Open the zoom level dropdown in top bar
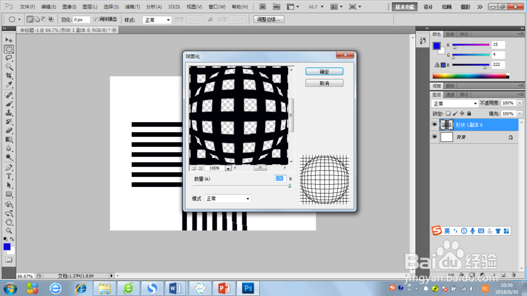Viewport: 527px width, 296px height. pos(323,7)
